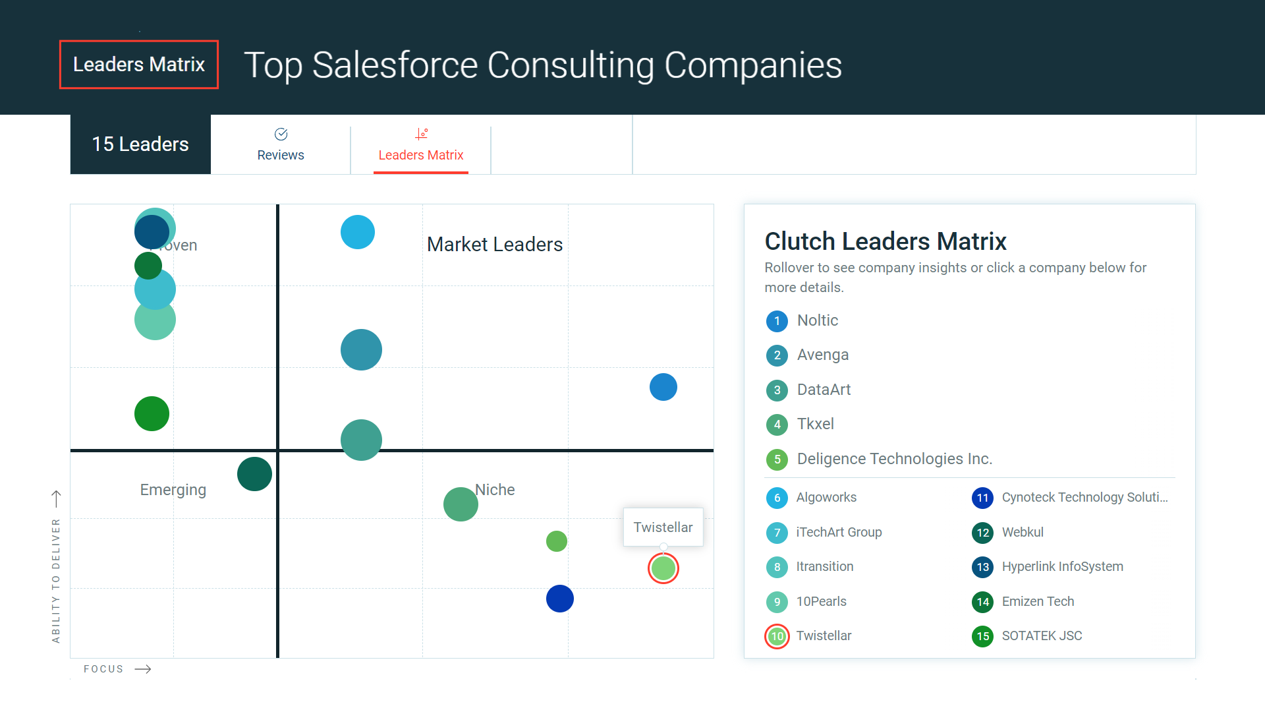Click the Emizen Tech entry
This screenshot has height=712, width=1265.
pyautogui.click(x=1038, y=602)
